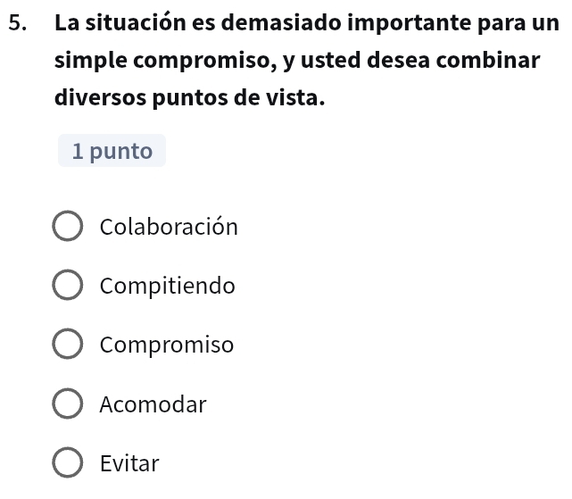The height and width of the screenshot is (499, 572).
Task: Click the '1 punto' score badge
Action: 112,151
